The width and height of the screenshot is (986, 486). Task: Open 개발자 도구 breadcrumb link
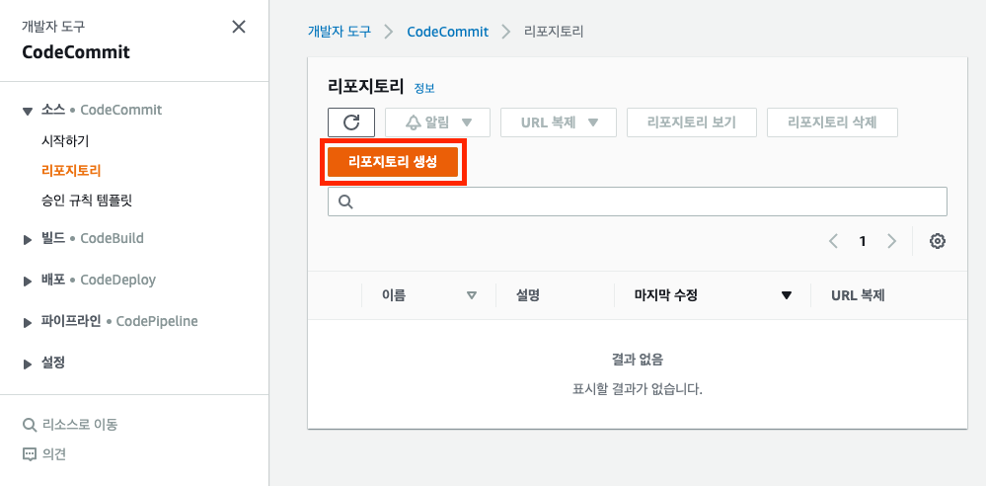coord(340,32)
